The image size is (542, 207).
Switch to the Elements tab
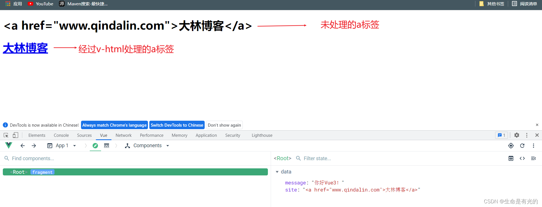click(x=37, y=135)
